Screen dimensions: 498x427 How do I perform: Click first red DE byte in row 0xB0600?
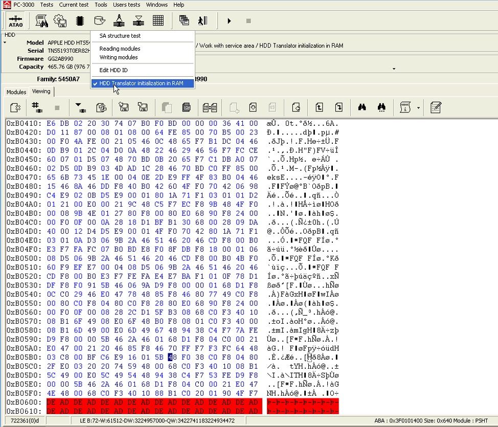[x=51, y=402]
